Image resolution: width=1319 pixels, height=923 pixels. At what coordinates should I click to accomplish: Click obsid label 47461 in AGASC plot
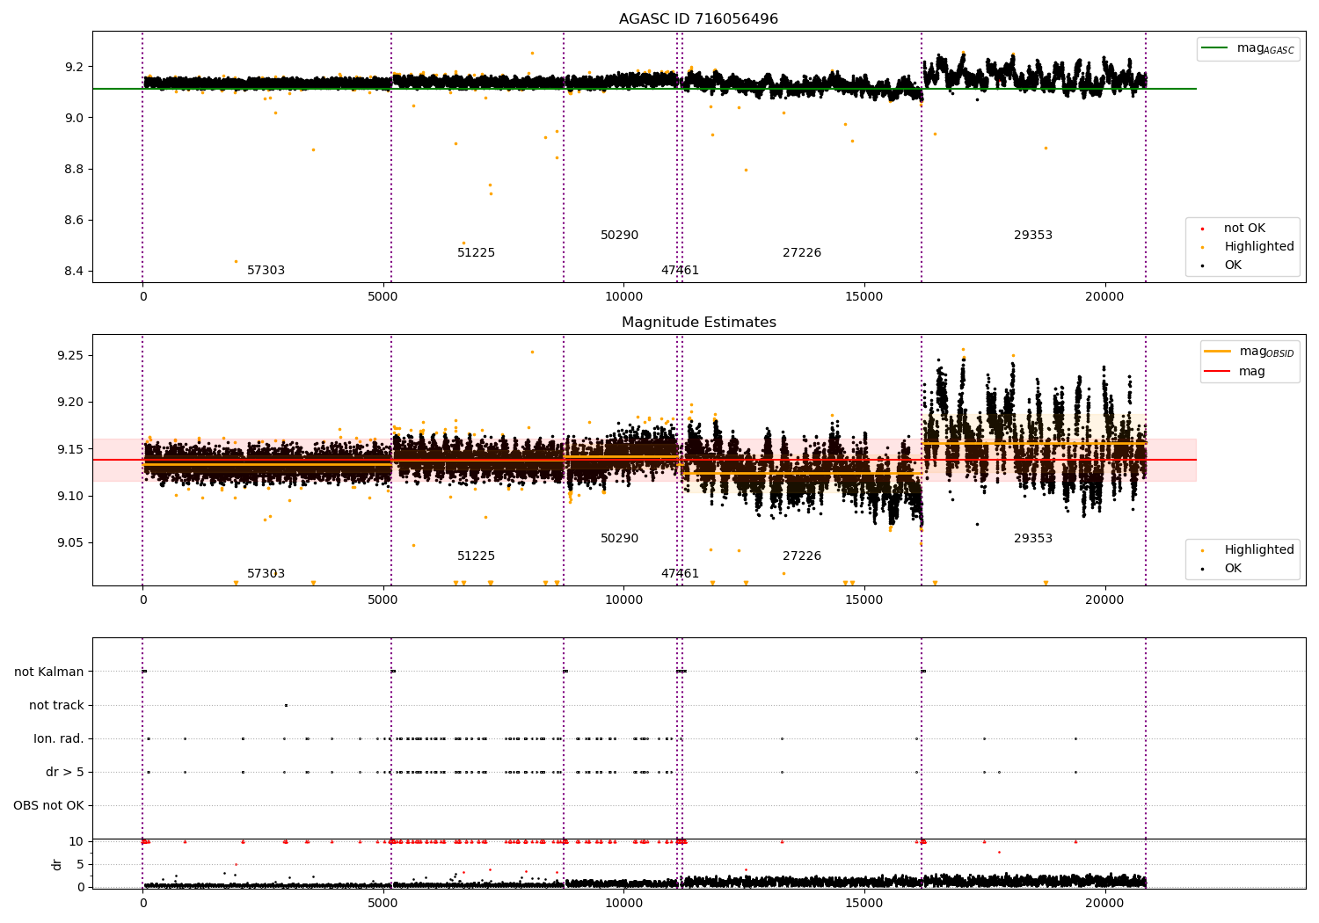pyautogui.click(x=680, y=271)
